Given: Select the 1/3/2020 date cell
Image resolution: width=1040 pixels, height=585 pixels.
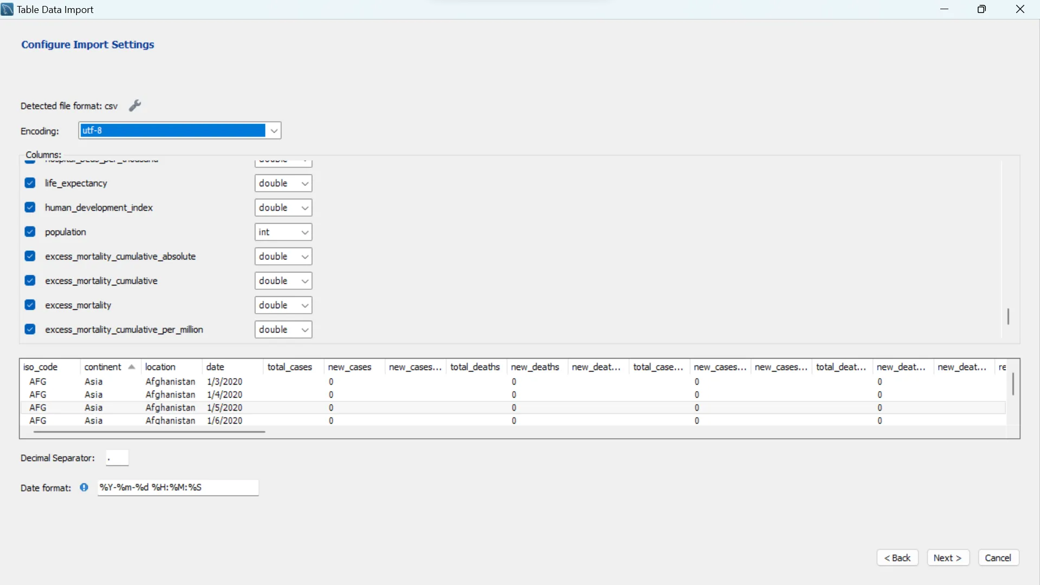Looking at the screenshot, I should pyautogui.click(x=224, y=382).
